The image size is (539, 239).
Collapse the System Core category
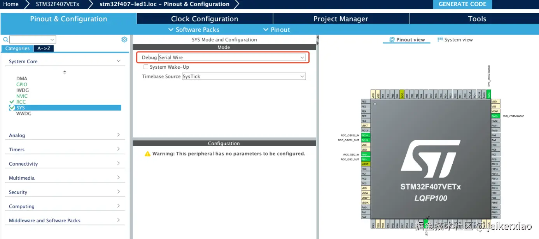(119, 61)
